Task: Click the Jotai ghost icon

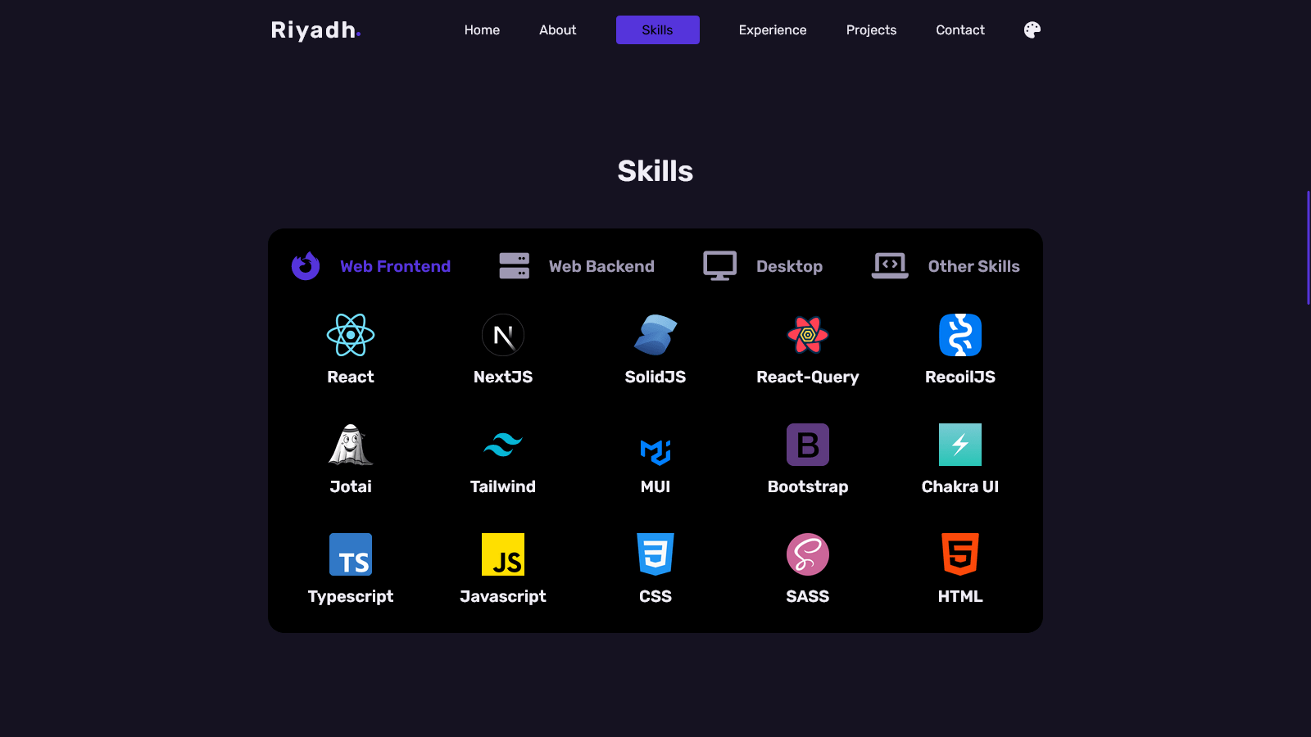Action: (351, 444)
